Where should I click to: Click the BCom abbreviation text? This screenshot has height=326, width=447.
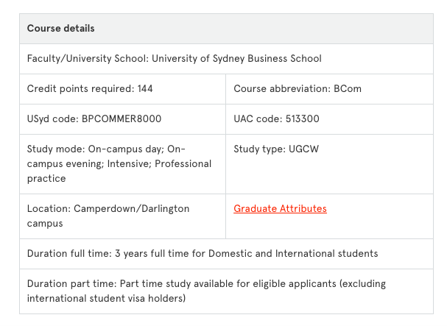348,88
